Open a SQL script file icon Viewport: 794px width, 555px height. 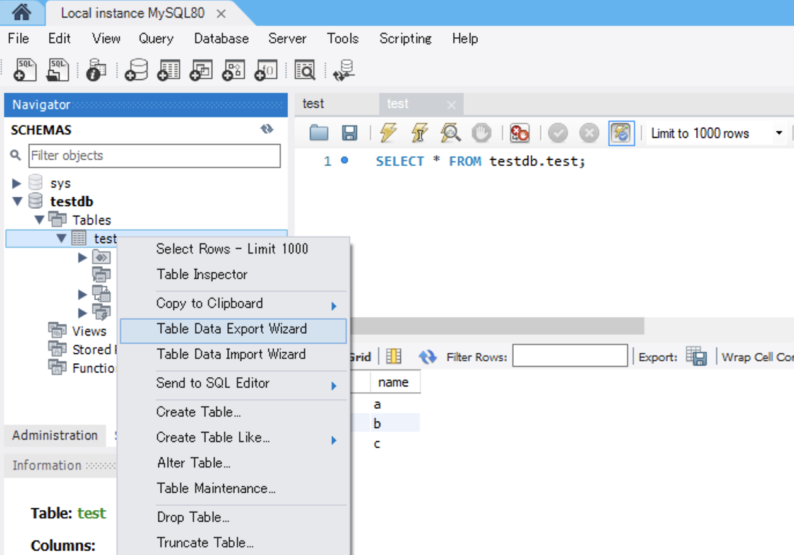(58, 69)
